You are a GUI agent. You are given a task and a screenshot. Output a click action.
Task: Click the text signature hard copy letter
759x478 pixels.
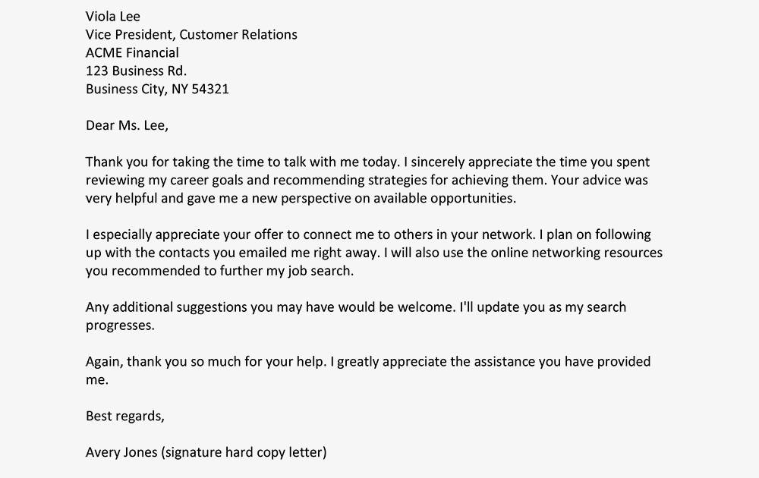244,452
